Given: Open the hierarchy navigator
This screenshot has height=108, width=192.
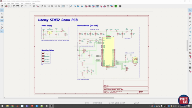Looking at the screenshot, I should pyautogui.click(x=64, y=6).
